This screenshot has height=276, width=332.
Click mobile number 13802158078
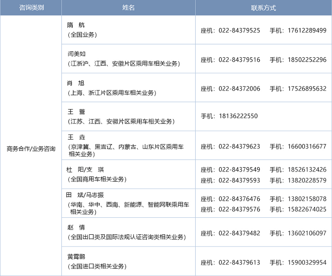pyautogui.click(x=307, y=199)
